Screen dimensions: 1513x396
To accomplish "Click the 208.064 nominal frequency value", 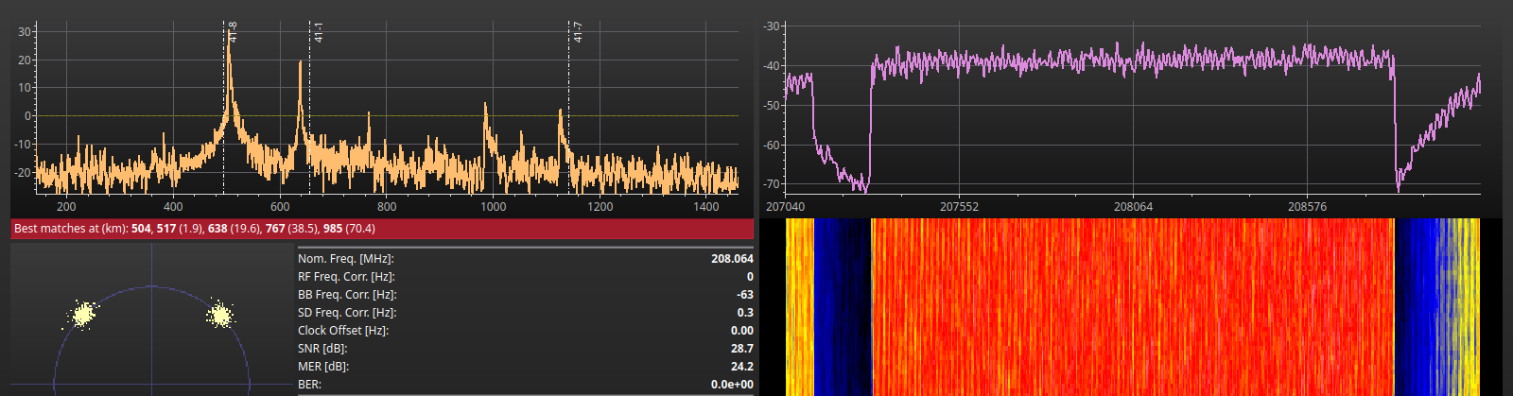I will [x=732, y=259].
